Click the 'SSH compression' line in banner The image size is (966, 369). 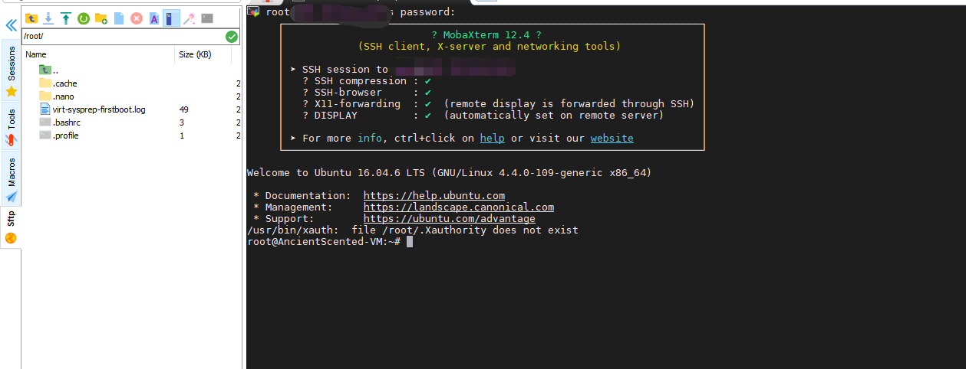(367, 81)
